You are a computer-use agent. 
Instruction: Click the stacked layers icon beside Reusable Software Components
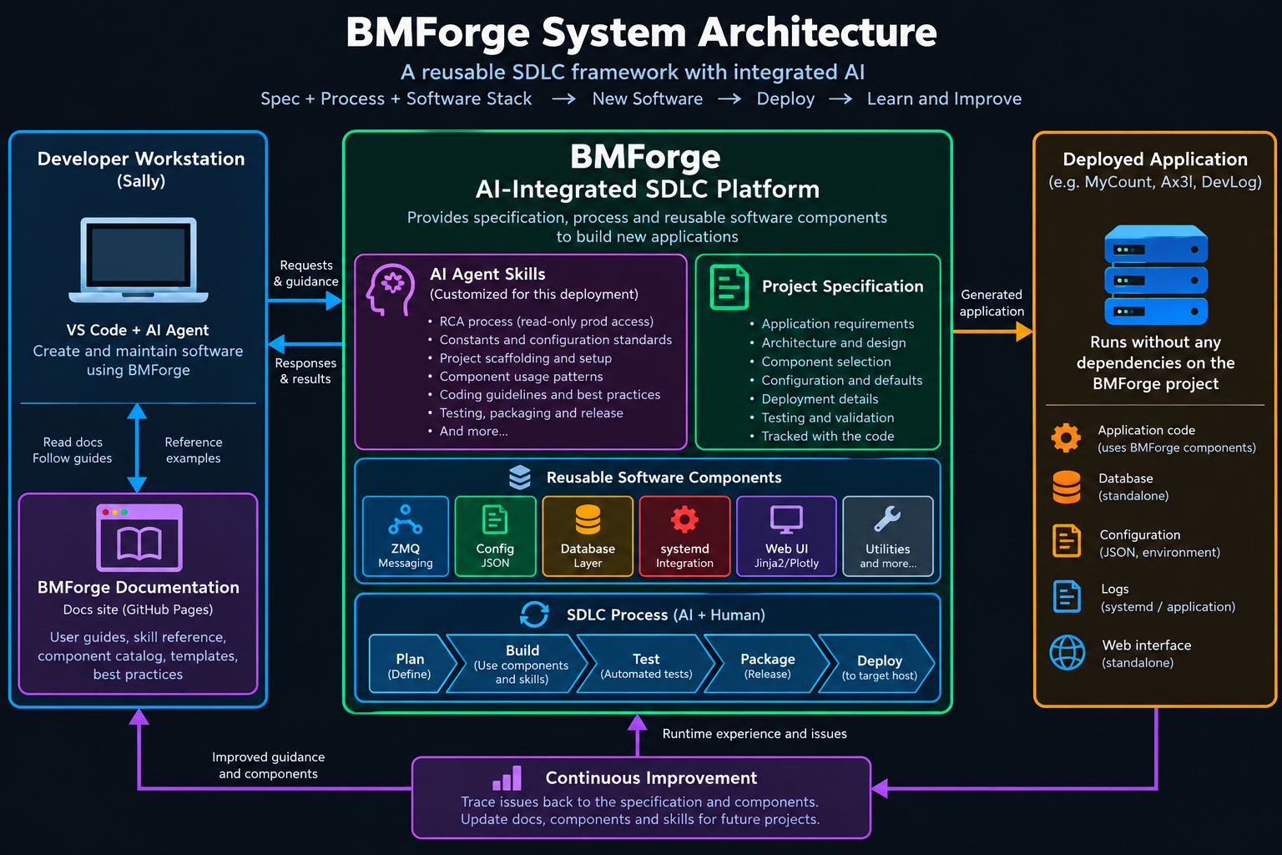click(x=520, y=477)
